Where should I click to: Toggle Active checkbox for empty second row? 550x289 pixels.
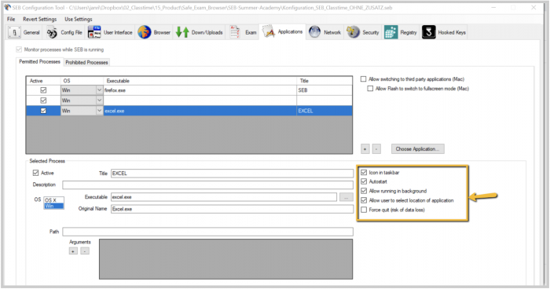pyautogui.click(x=43, y=101)
